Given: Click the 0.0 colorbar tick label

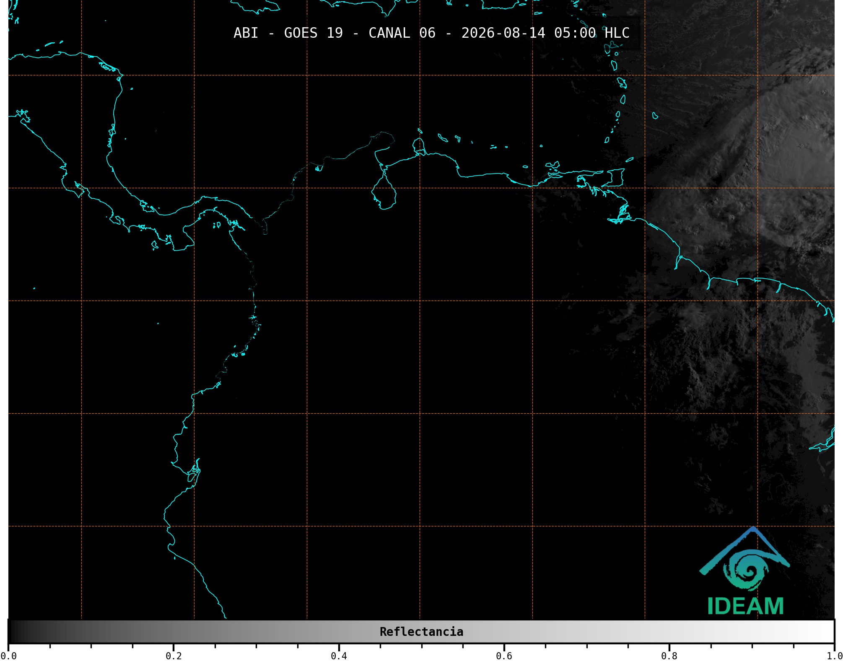Looking at the screenshot, I should point(8,656).
